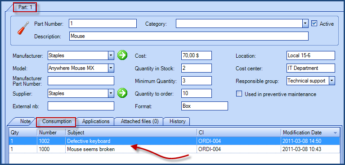Select the Defective keyboard row
The image size is (345, 165).
coord(174,141)
